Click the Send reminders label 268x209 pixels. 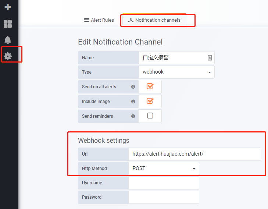click(97, 116)
